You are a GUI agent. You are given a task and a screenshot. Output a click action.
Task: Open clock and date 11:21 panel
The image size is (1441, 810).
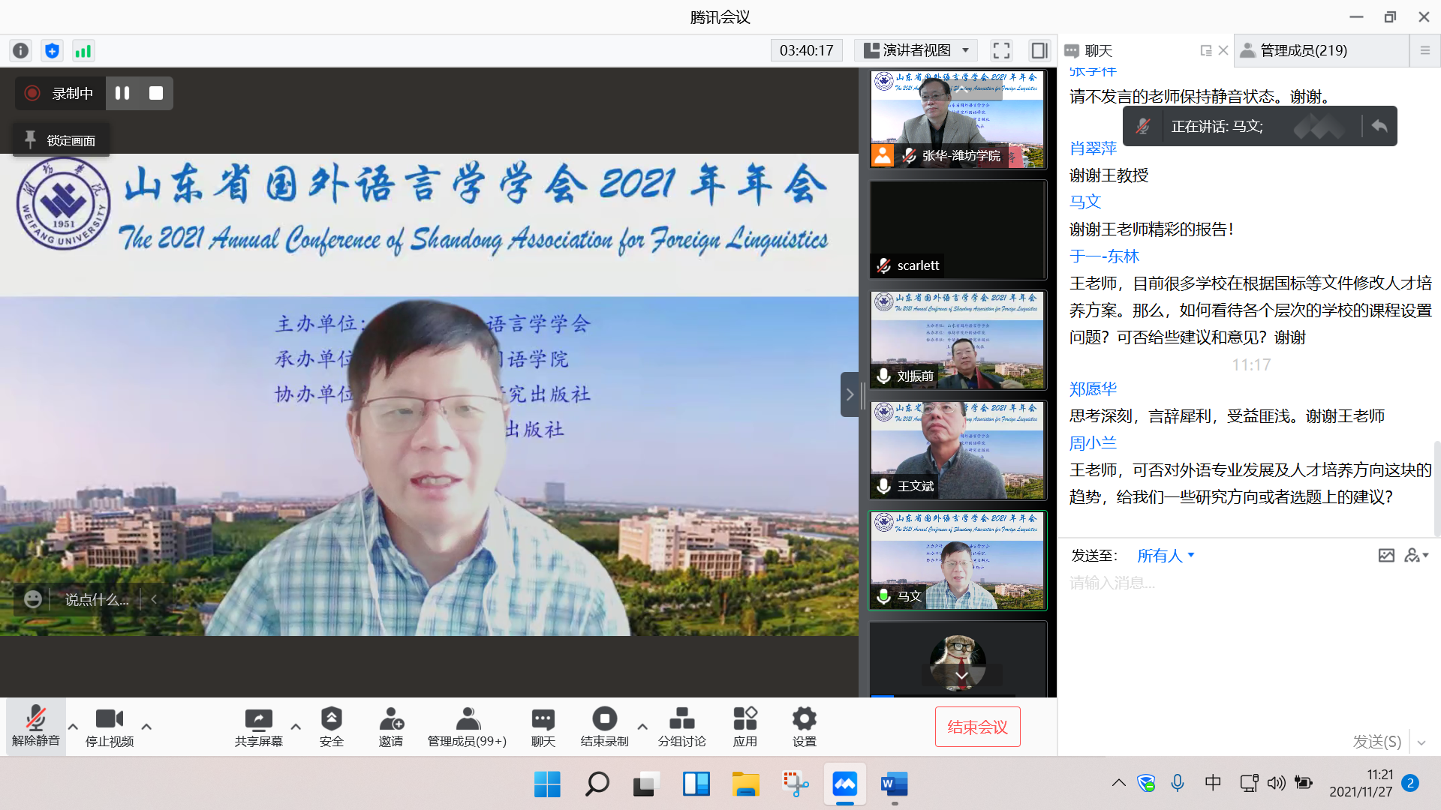(x=1361, y=783)
